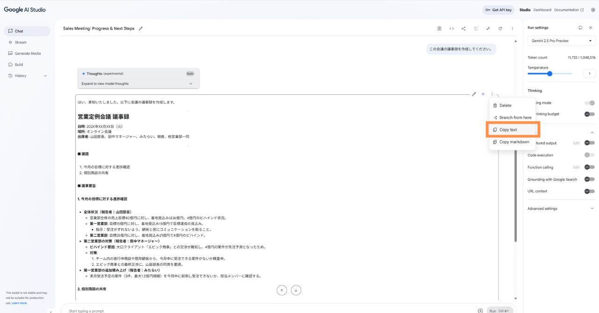The width and height of the screenshot is (599, 313).
Task: Open System instructions clipboard icon
Action: pos(439,28)
